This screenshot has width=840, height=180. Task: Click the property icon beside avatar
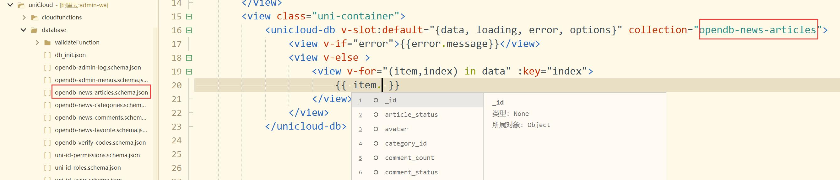pyautogui.click(x=376, y=129)
